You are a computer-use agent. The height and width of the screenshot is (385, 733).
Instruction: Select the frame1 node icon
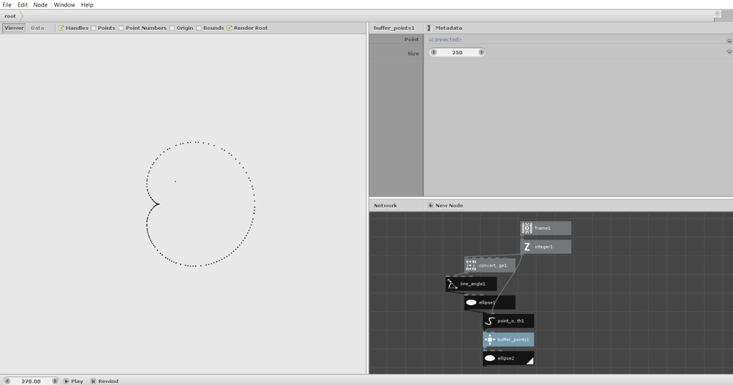point(527,228)
